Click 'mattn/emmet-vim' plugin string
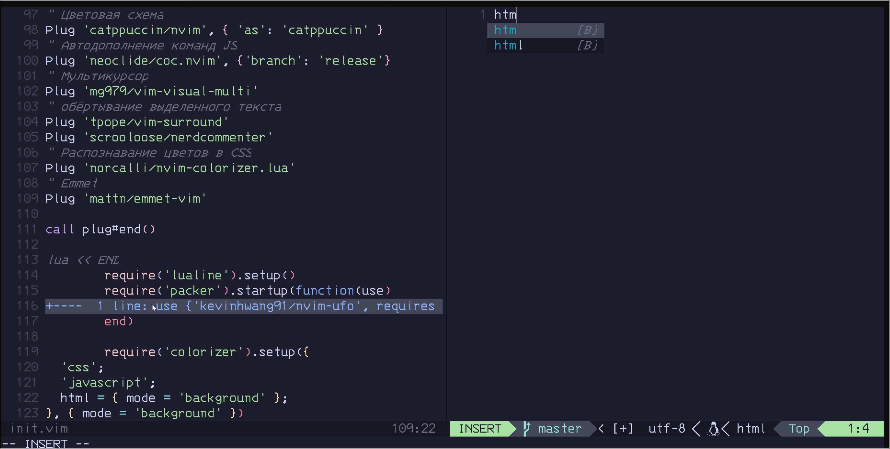This screenshot has width=890, height=449. [x=145, y=198]
